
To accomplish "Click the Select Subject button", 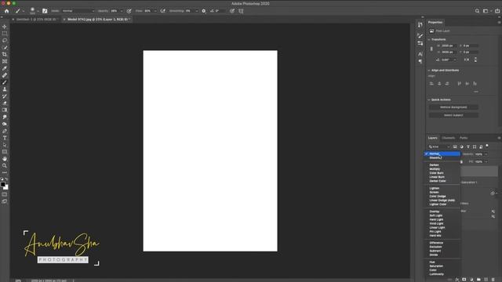I will (x=453, y=115).
